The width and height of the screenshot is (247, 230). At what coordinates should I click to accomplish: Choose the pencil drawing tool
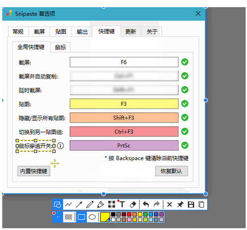pos(90,205)
